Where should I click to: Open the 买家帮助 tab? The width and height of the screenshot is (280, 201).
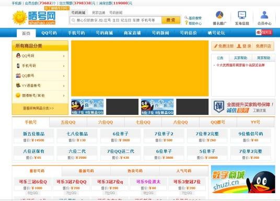[x=240, y=58]
